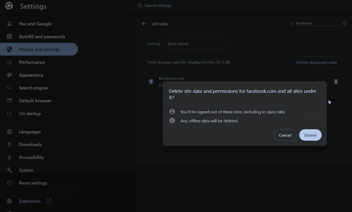This screenshot has width=352, height=212.
Task: Click the Reset settings history icon
Action: [9, 183]
